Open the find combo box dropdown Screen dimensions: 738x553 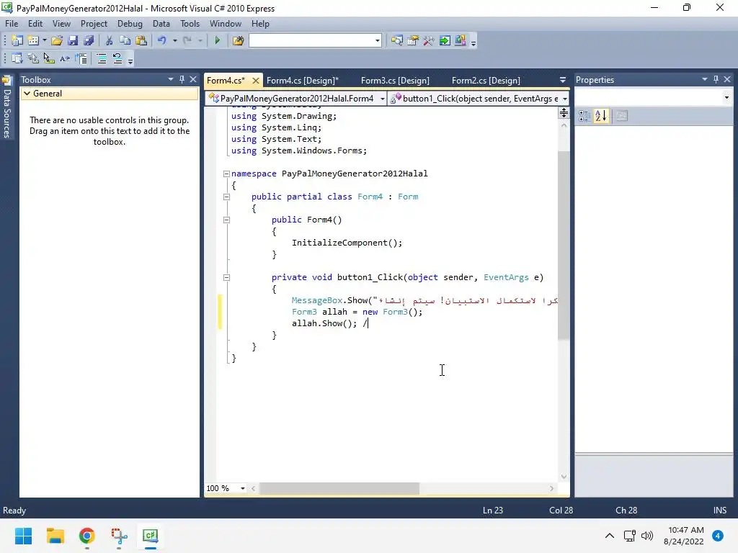point(378,41)
